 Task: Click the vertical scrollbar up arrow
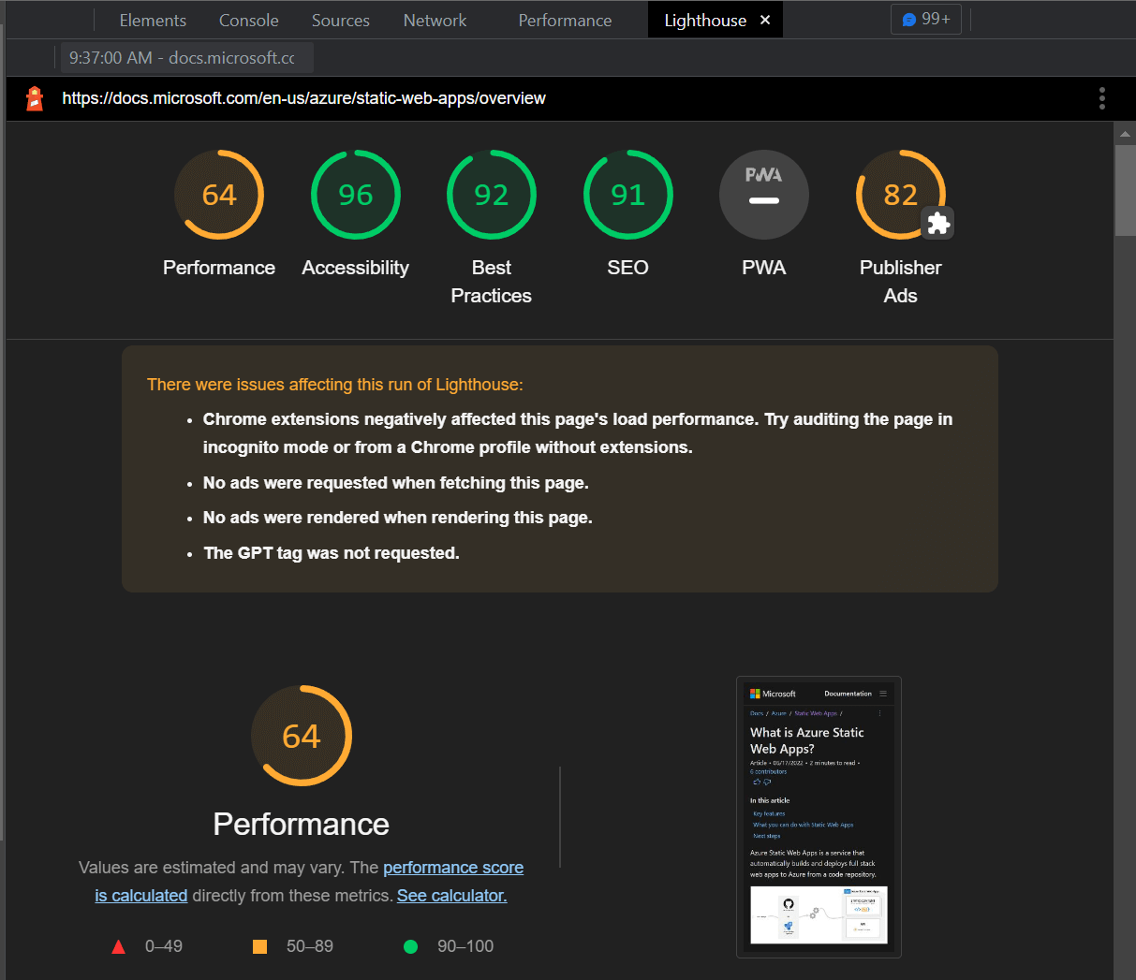(x=1125, y=135)
